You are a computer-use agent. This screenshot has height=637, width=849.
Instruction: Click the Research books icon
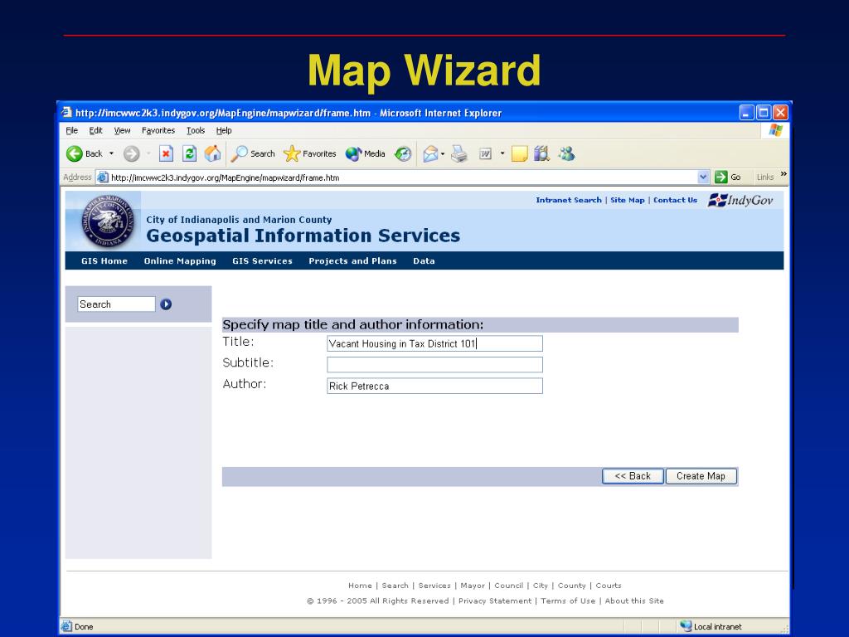541,153
